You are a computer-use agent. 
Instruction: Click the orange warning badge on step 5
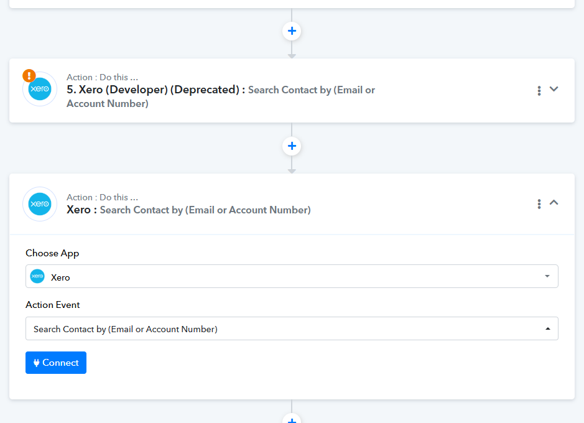click(x=29, y=76)
